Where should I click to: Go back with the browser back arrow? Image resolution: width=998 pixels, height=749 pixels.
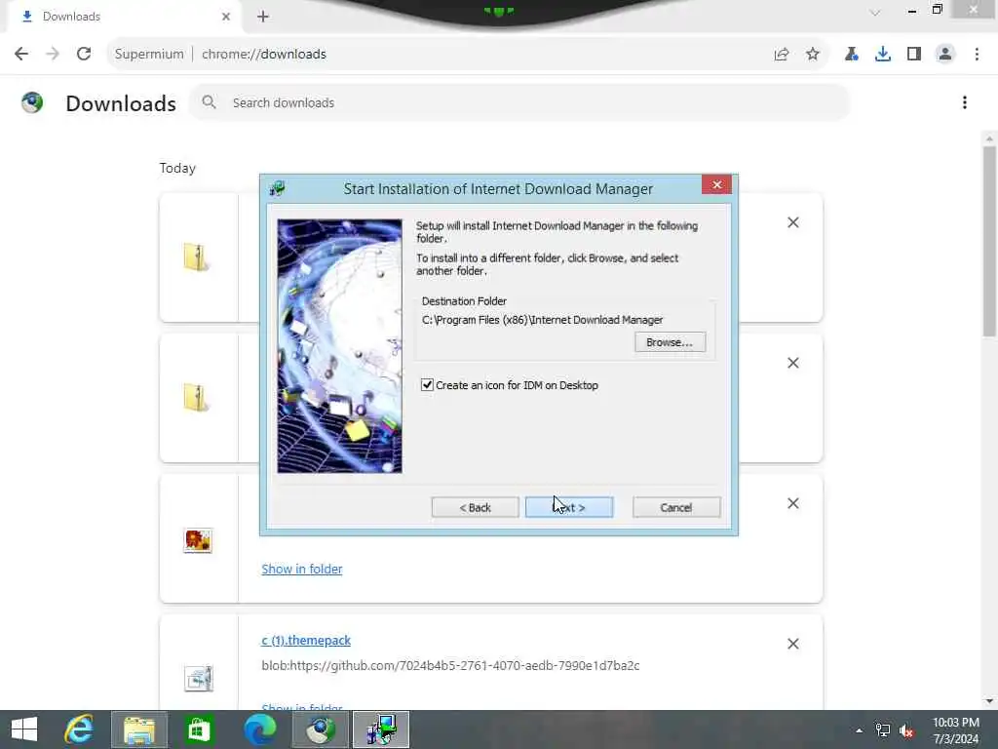pyautogui.click(x=21, y=55)
